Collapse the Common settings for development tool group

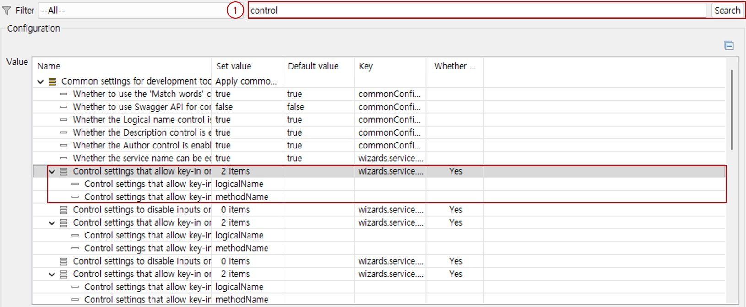(x=41, y=81)
